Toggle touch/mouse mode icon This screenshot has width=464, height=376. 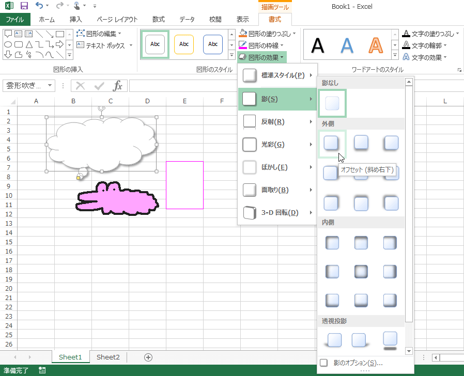tap(77, 6)
